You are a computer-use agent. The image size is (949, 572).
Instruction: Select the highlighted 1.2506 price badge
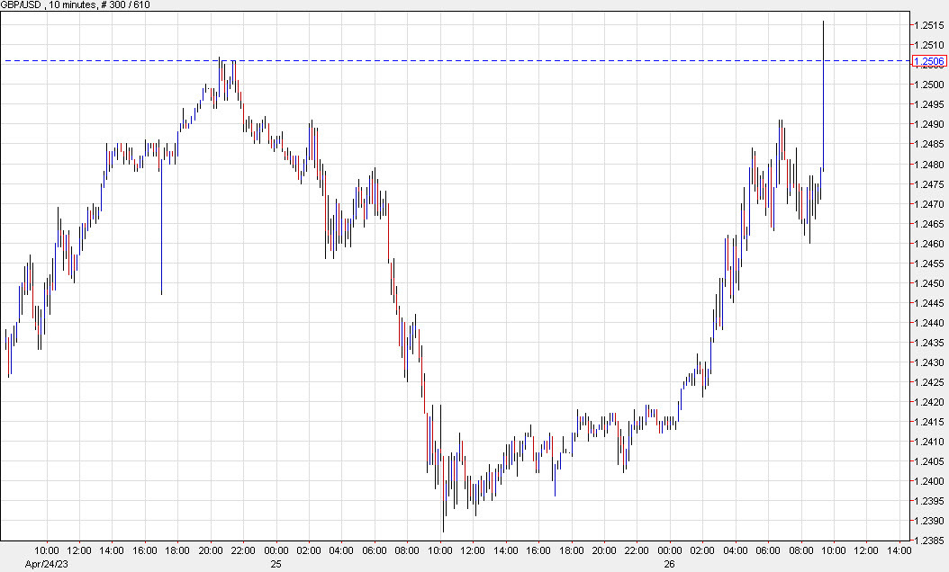point(928,61)
